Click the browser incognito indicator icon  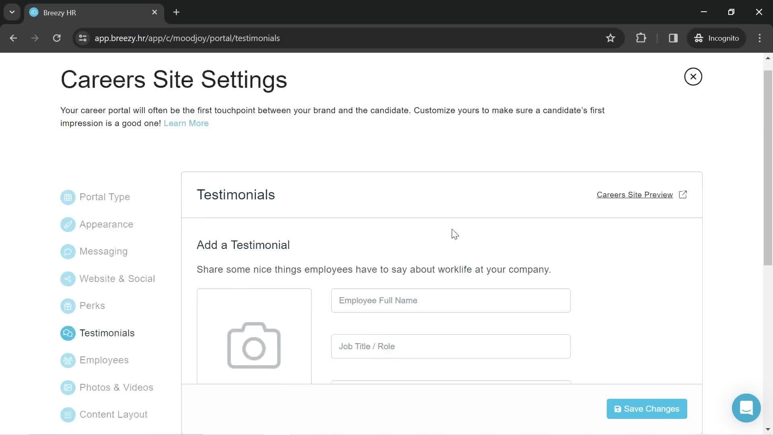point(699,38)
